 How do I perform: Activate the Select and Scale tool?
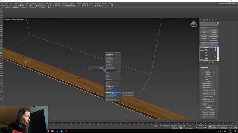(35, 6)
